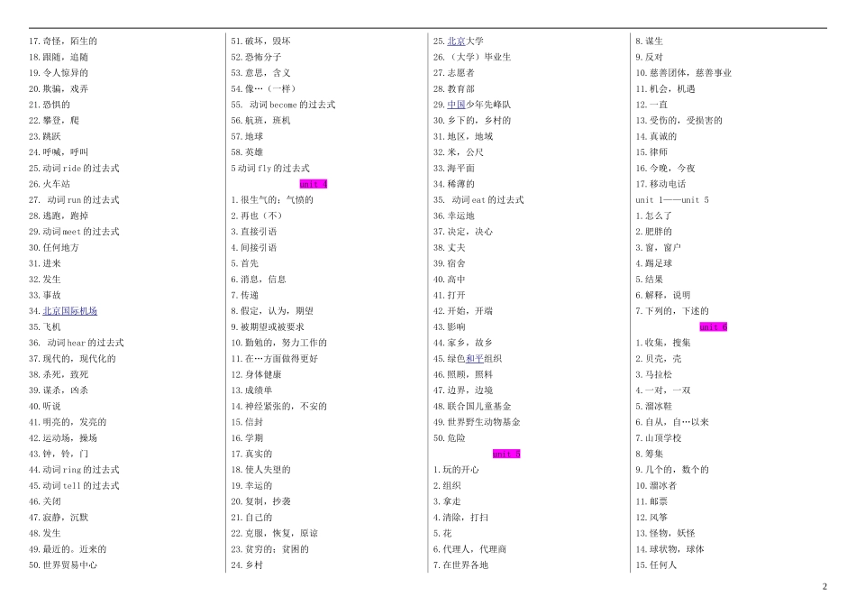Click line '49.世界野生动物基金'

pyautogui.click(x=478, y=422)
